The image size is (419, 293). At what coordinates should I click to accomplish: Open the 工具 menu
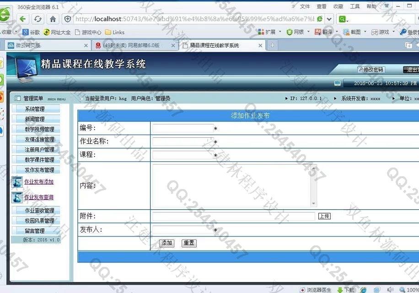(355, 6)
